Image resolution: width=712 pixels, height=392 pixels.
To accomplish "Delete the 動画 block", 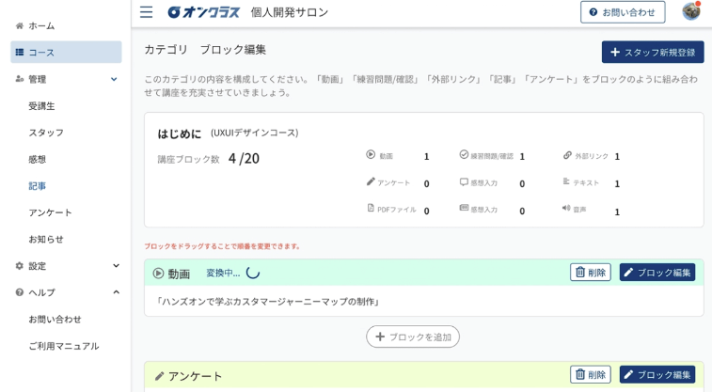I will [x=591, y=273].
